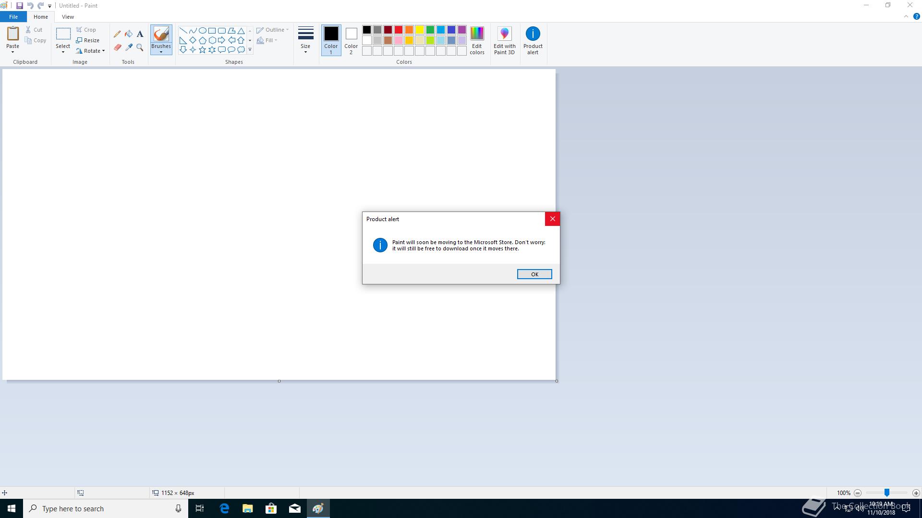922x518 pixels.
Task: Pick the Oval shape
Action: (202, 30)
